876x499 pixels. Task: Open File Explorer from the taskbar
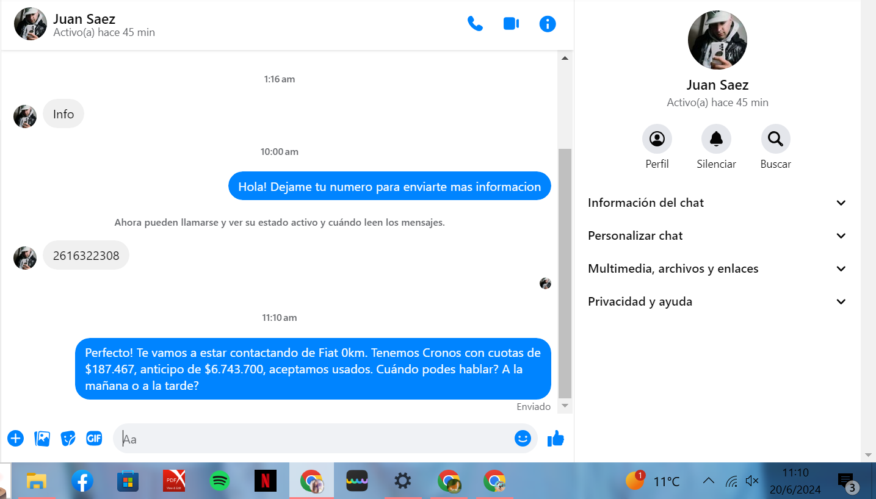(x=37, y=481)
